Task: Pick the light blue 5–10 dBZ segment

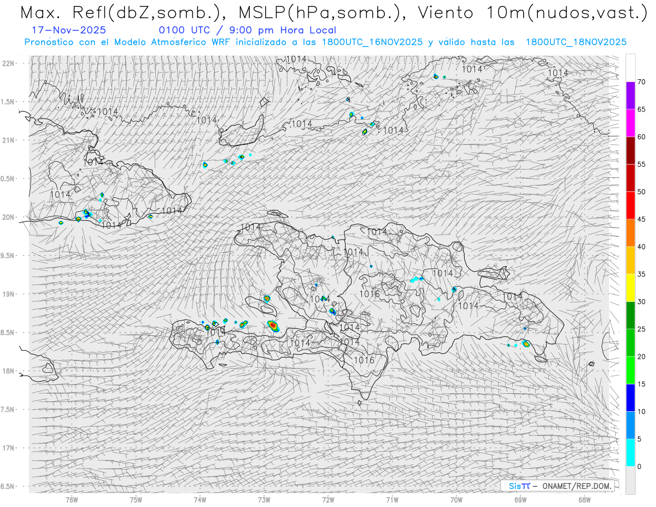Action: pyautogui.click(x=630, y=425)
